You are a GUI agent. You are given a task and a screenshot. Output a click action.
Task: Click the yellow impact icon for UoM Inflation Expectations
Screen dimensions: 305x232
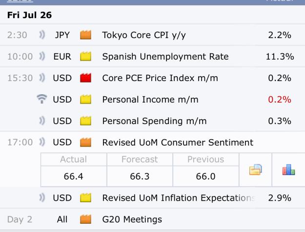pyautogui.click(x=85, y=198)
